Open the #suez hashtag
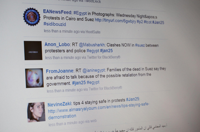The image size is (200, 132). [x=140, y=45]
